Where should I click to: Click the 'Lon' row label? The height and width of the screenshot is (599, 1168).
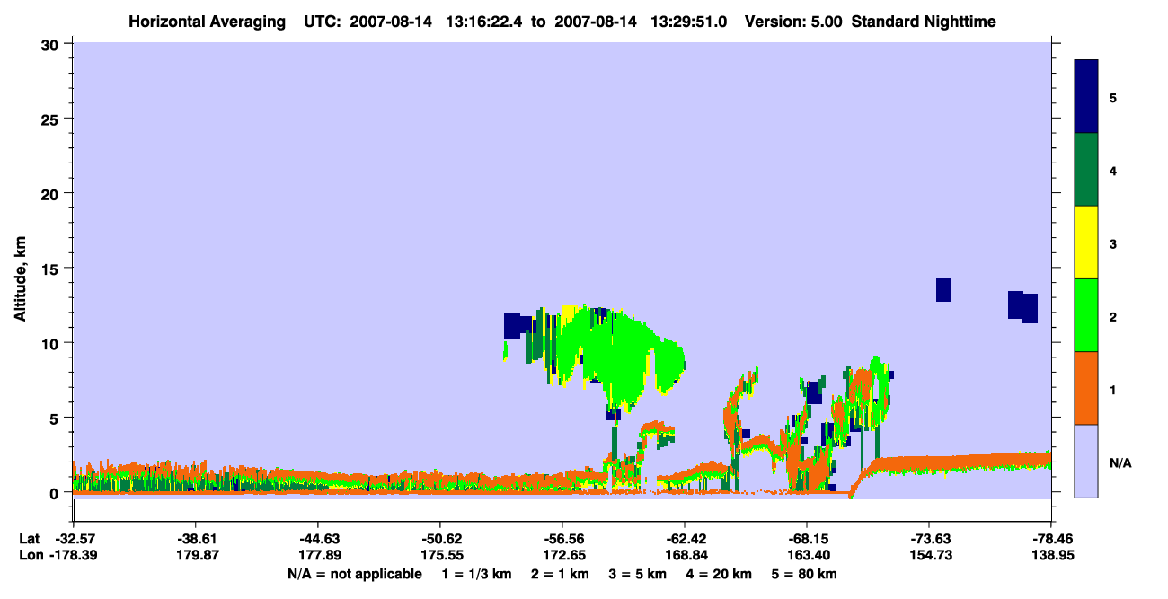pos(30,556)
